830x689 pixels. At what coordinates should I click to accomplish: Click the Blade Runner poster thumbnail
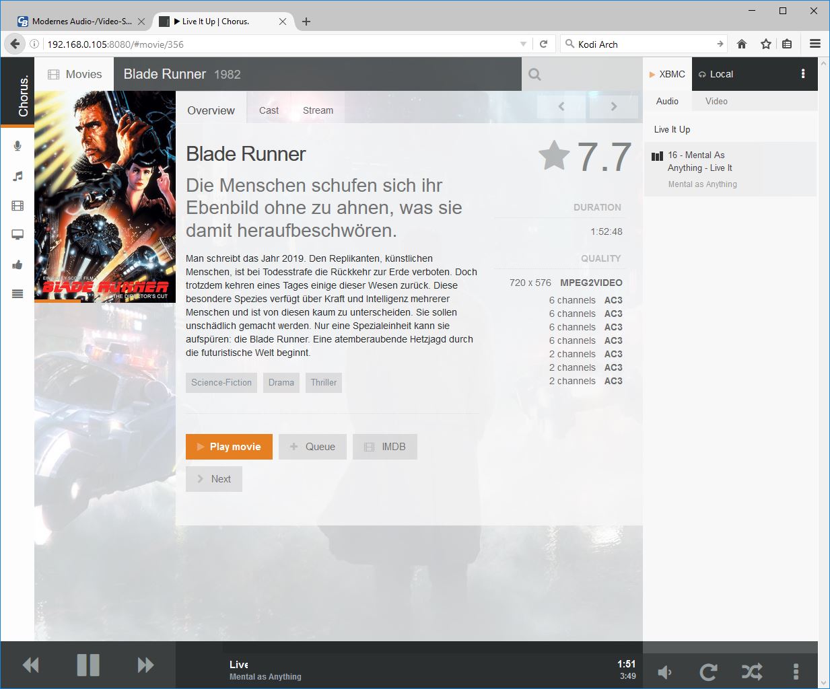pos(105,196)
